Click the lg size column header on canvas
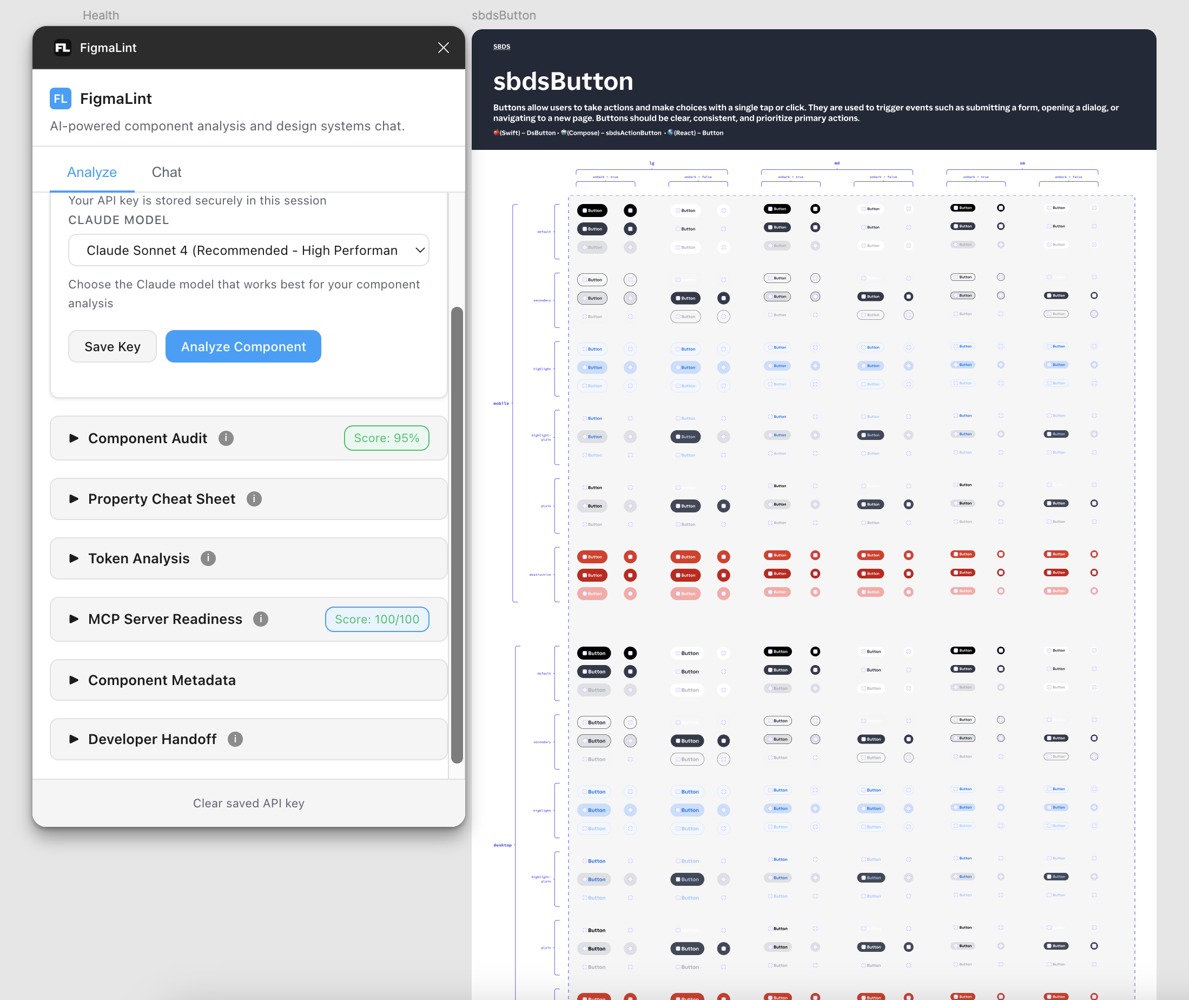 (652, 163)
